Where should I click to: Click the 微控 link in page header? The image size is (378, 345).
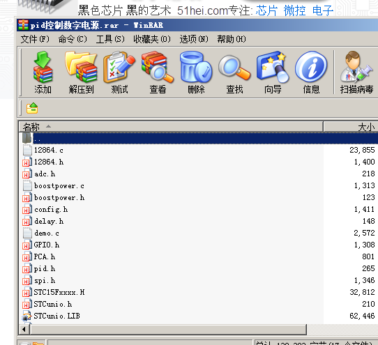click(x=294, y=11)
